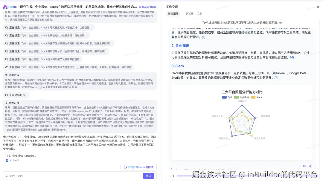This screenshot has height=184, width=323.
Task: Click search icon beside 合规性对比 step
Action: click(7, 35)
